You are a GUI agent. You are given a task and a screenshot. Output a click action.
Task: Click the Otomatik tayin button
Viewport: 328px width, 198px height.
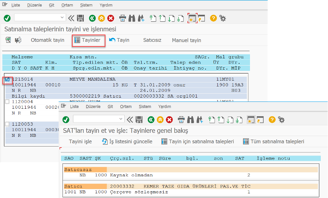[x=47, y=40]
